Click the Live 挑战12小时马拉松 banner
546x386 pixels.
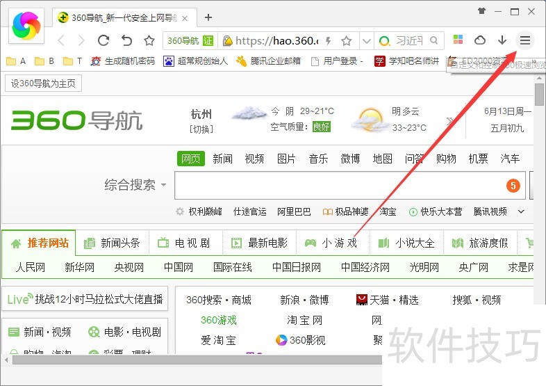(x=85, y=299)
